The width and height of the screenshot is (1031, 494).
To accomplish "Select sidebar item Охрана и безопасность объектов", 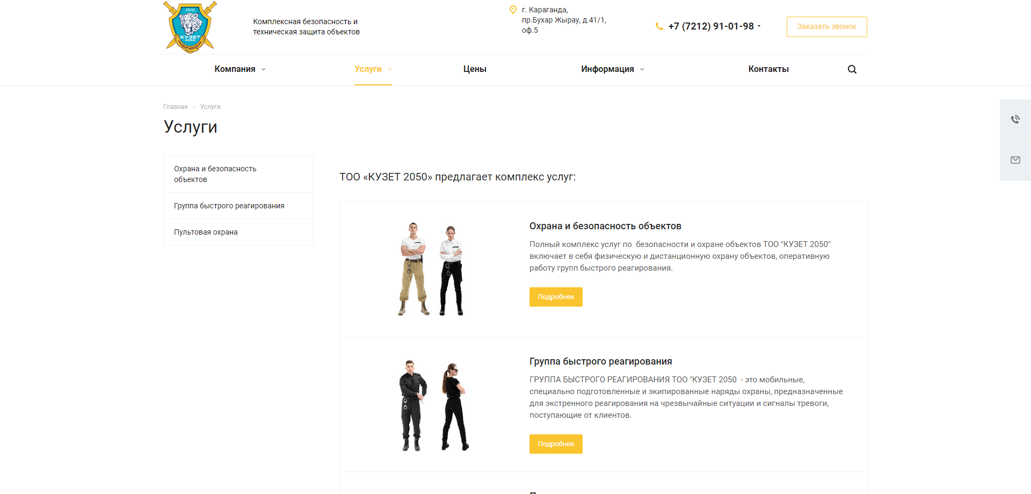I will point(238,174).
